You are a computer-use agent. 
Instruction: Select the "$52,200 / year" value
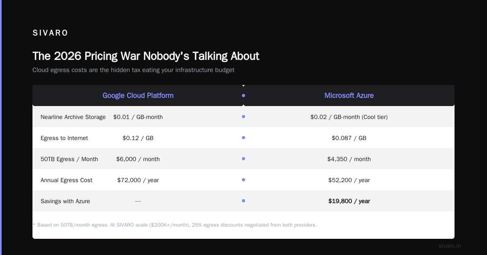click(349, 180)
